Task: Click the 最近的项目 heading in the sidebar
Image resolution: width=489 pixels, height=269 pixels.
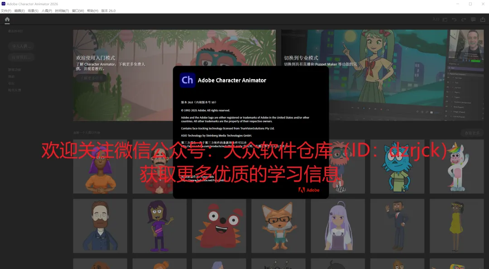Action: coord(15,31)
